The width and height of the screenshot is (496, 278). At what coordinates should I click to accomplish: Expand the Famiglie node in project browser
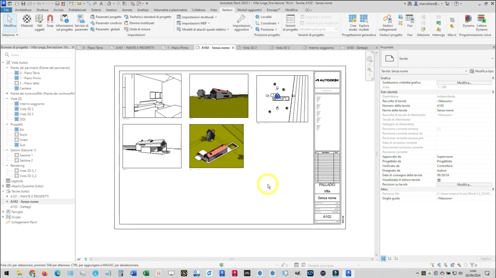(3, 212)
